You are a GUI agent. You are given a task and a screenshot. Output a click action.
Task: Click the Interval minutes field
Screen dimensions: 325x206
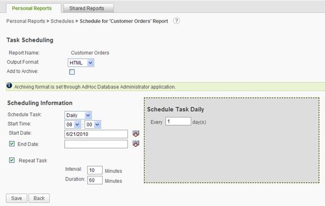coord(95,170)
